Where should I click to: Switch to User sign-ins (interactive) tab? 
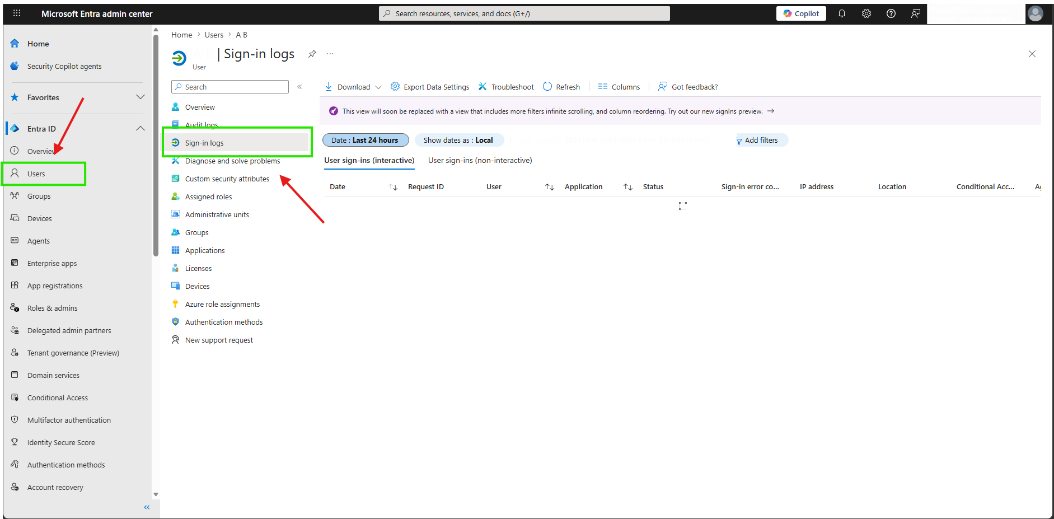pos(369,160)
